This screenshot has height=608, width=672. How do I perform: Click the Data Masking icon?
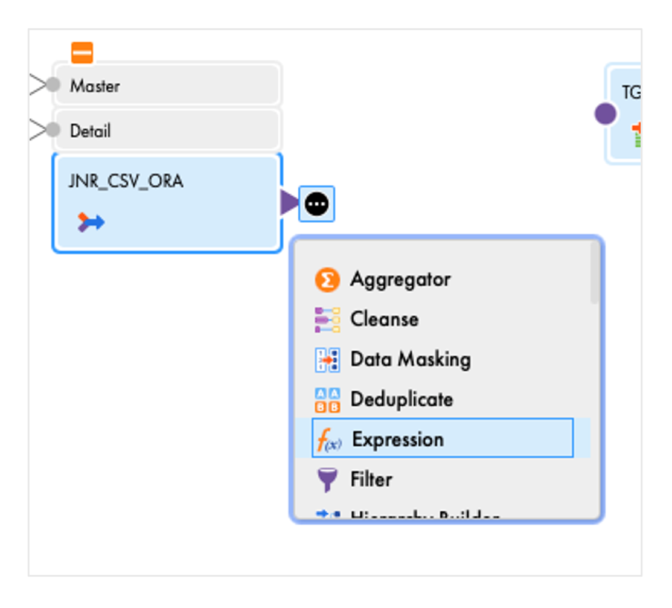(327, 360)
